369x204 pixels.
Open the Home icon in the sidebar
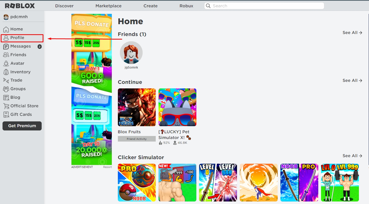6,29
